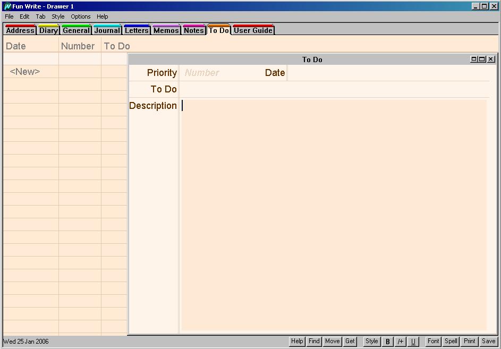Switch to the Notes tab
Viewport: 501px width, 349px height.
[x=193, y=30]
